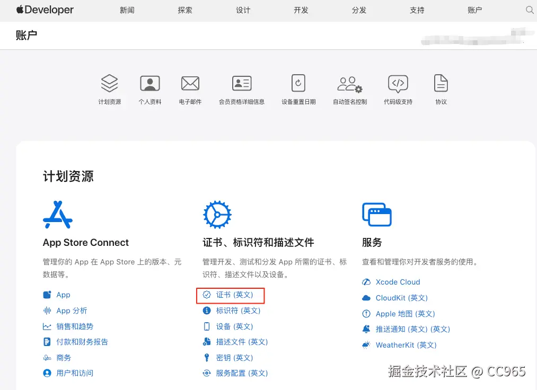Screen dimensions: 537x390
Task: Select the 代码级支持 code bubble icon
Action: 398,84
